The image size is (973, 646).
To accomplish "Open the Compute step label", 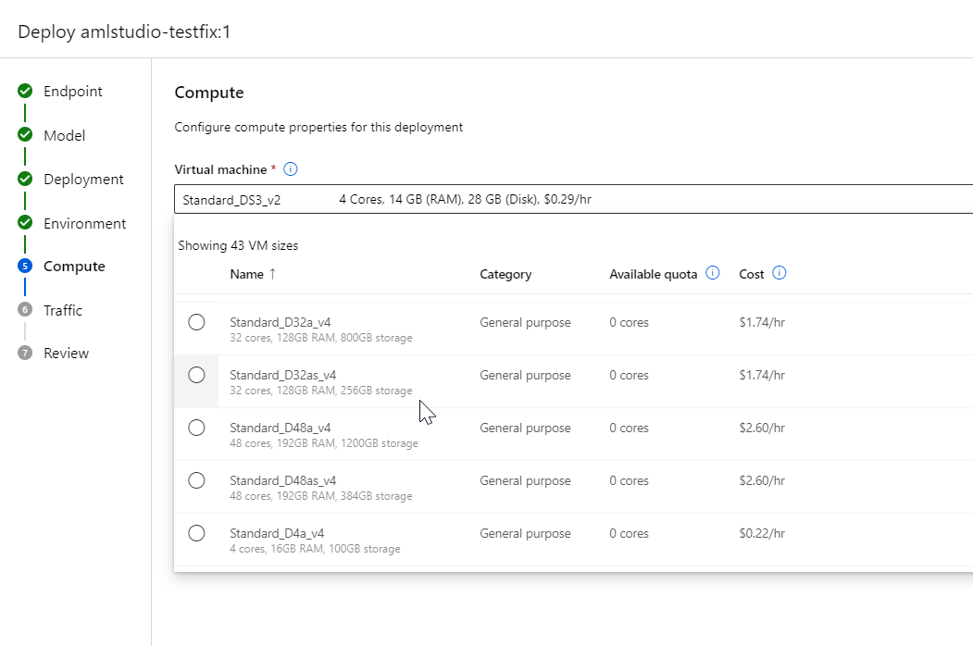I will pos(74,267).
